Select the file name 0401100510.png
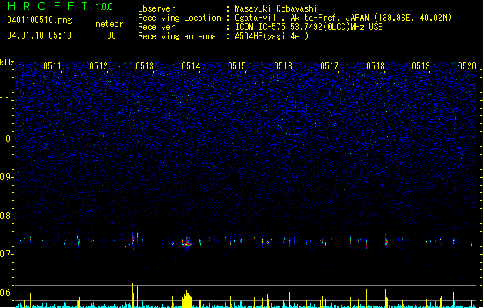 click(39, 20)
